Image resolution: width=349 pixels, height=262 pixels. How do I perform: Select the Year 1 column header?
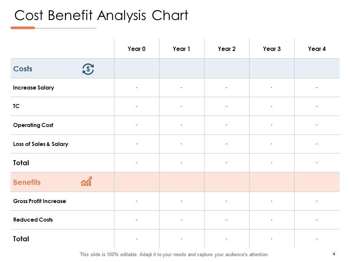coord(181,49)
